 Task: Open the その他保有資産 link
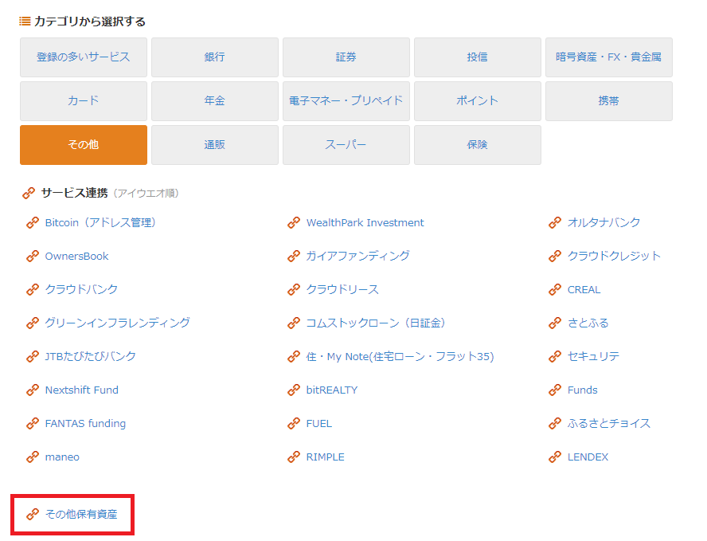81,514
